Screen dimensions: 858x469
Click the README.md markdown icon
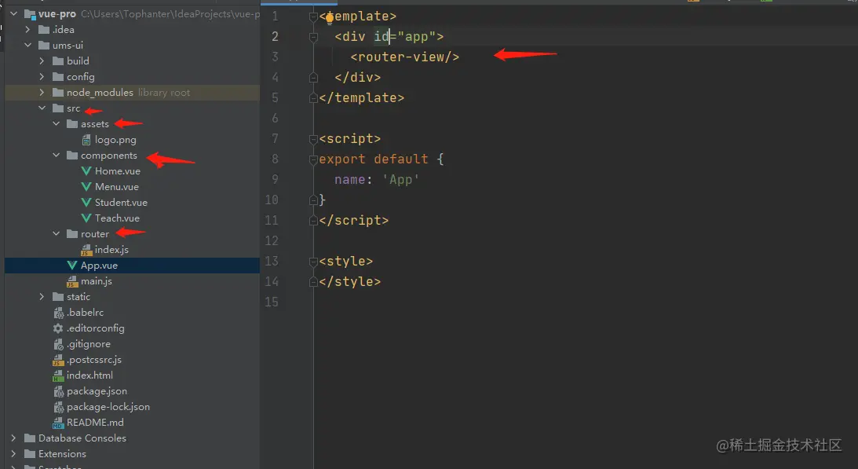(x=58, y=423)
